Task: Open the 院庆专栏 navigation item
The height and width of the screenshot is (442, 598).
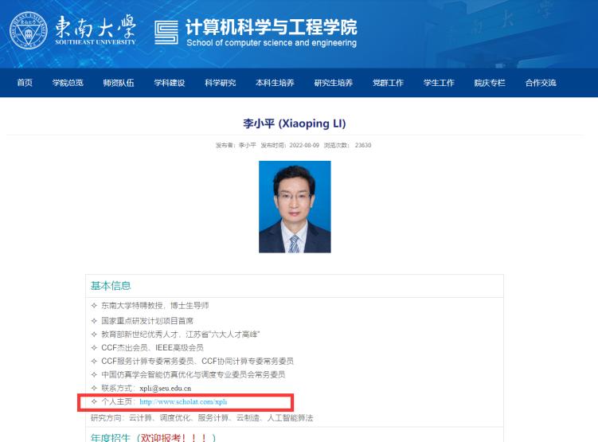Action: (x=490, y=84)
